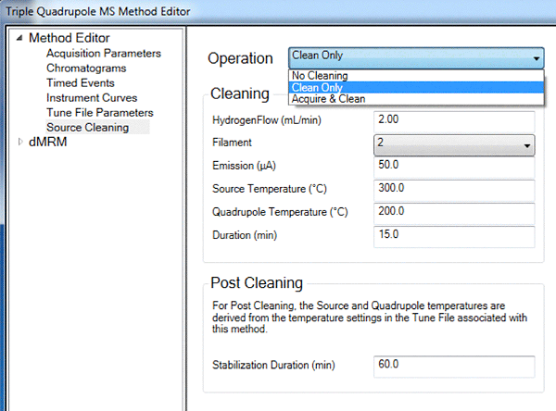Select the dMRM tree item
This screenshot has width=556, height=411.
(x=47, y=142)
